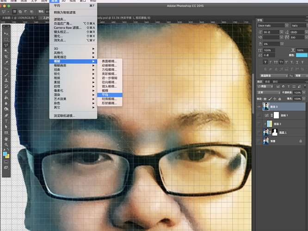The image size is (308, 231).
Task: Click the character 颜色 blue swatch
Action: pos(302,55)
